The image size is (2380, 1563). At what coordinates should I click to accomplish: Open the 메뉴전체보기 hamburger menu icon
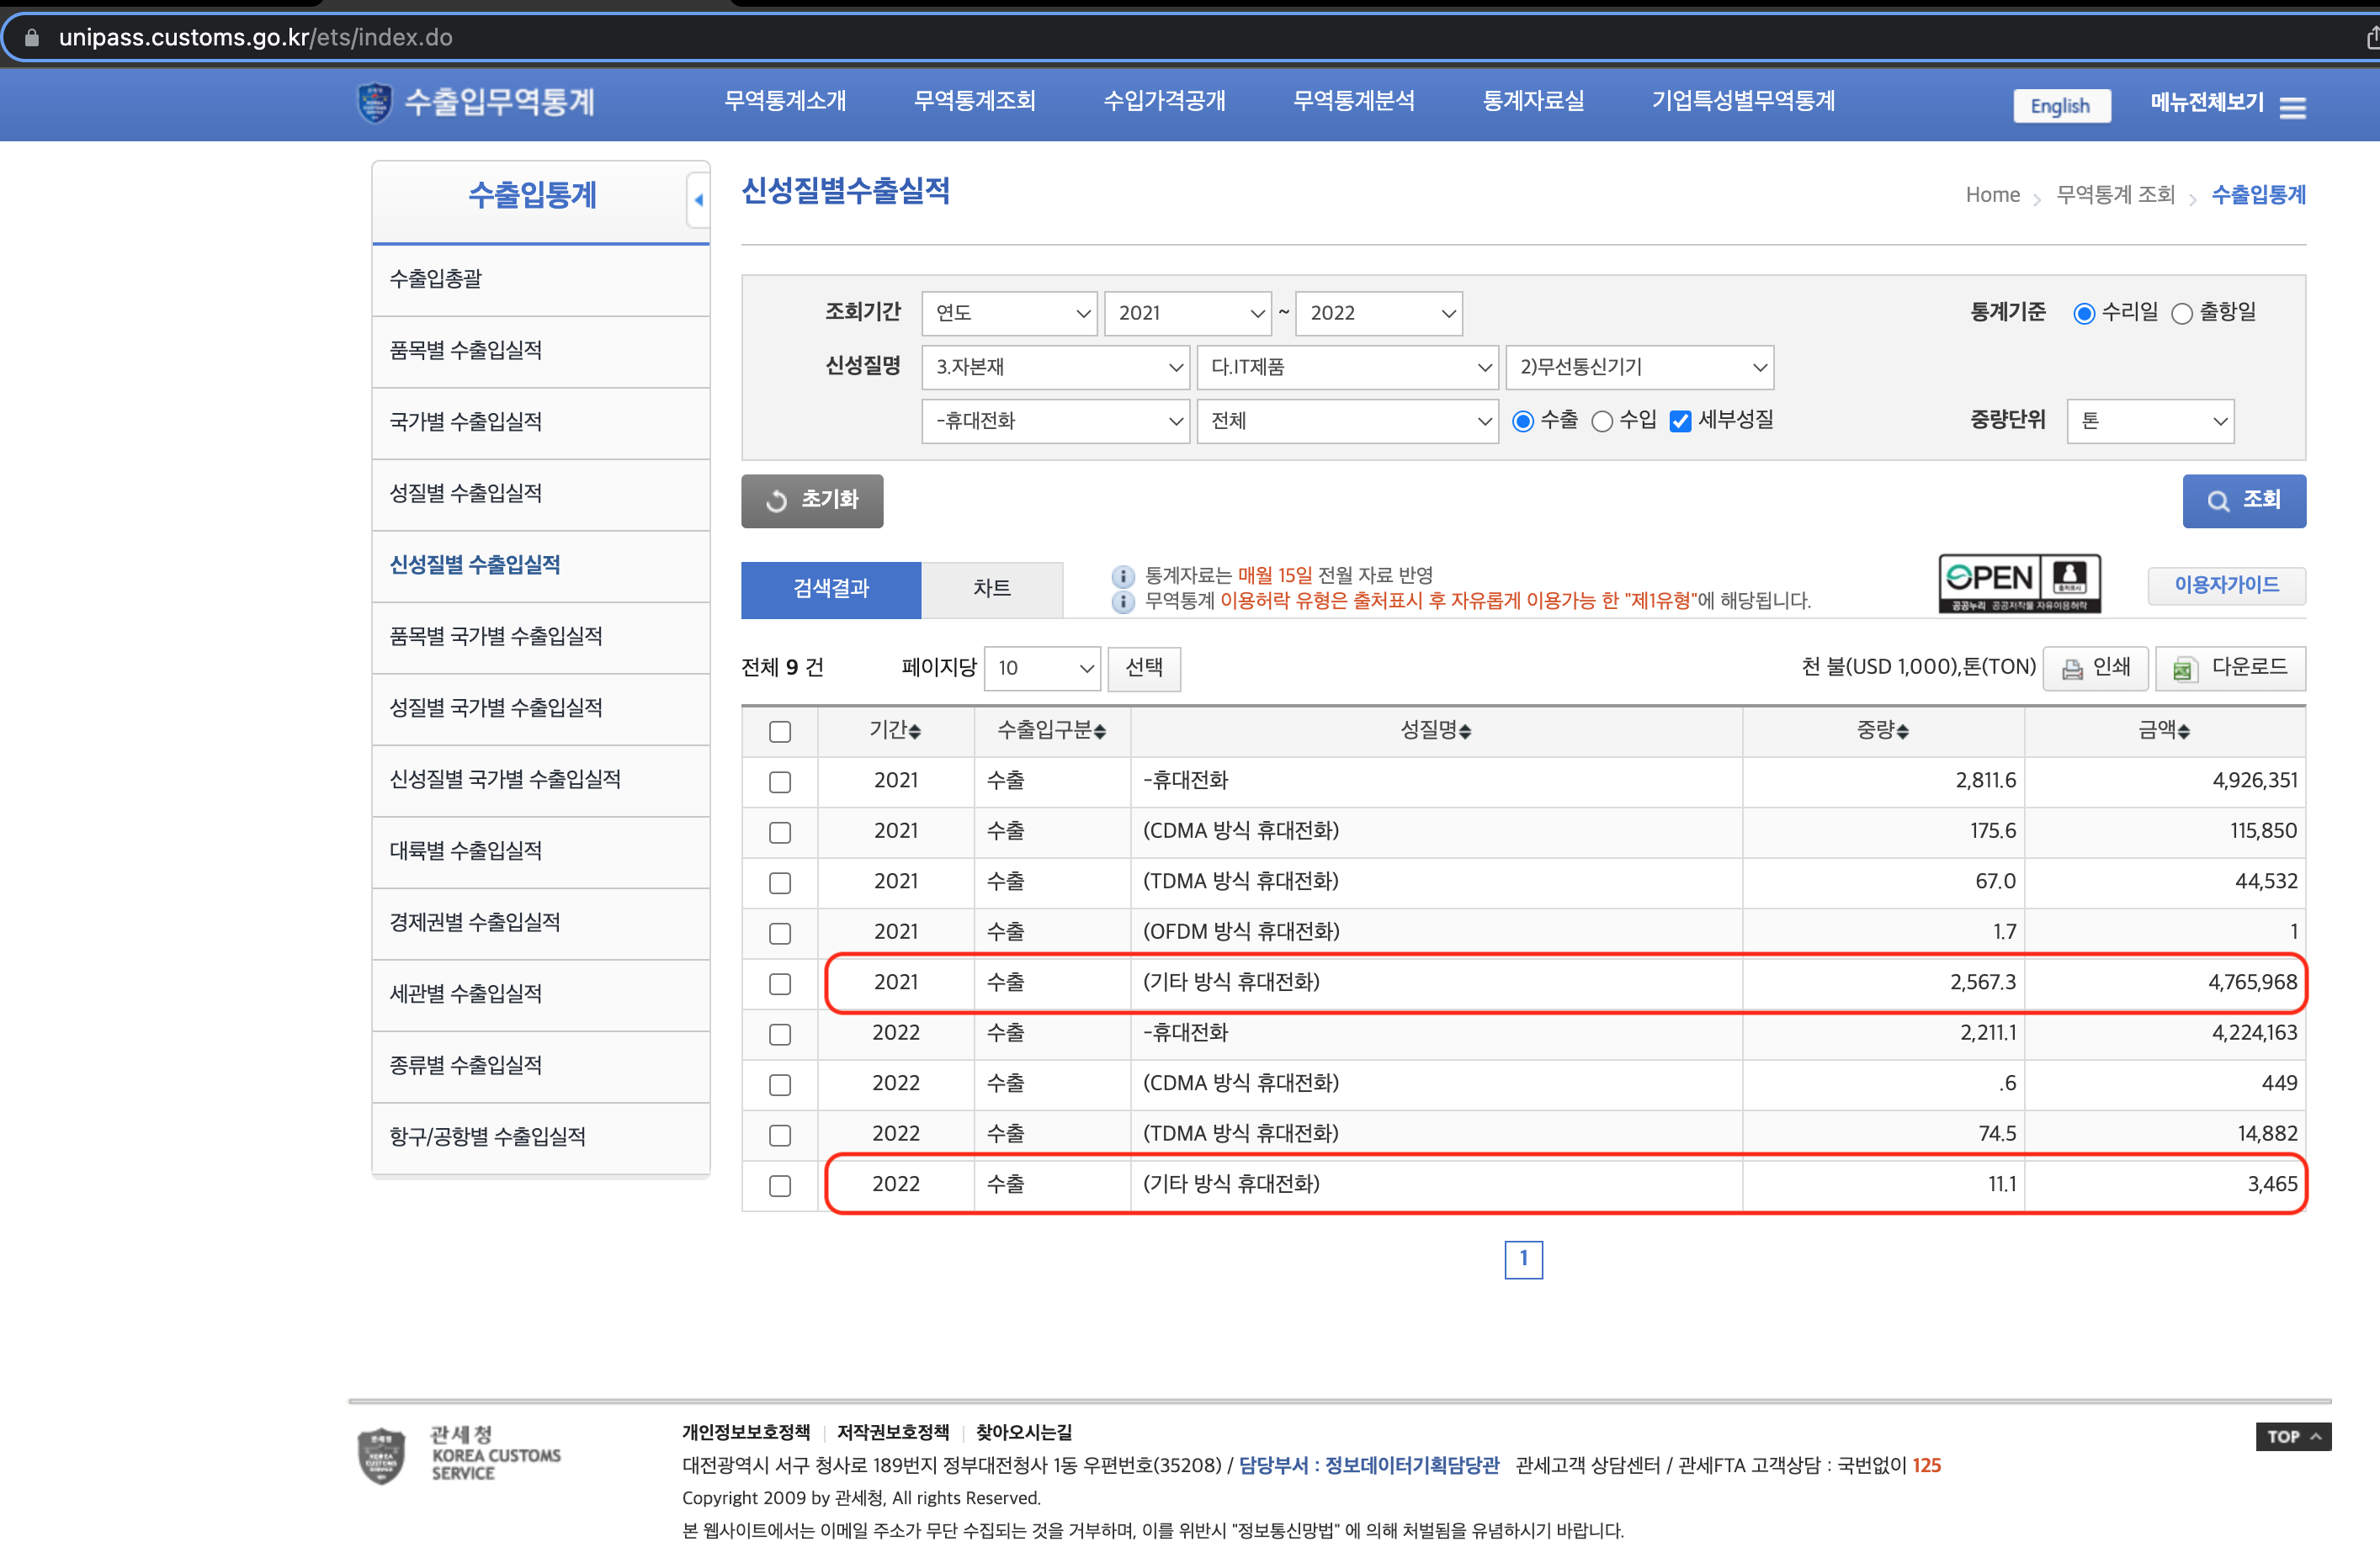tap(2293, 106)
